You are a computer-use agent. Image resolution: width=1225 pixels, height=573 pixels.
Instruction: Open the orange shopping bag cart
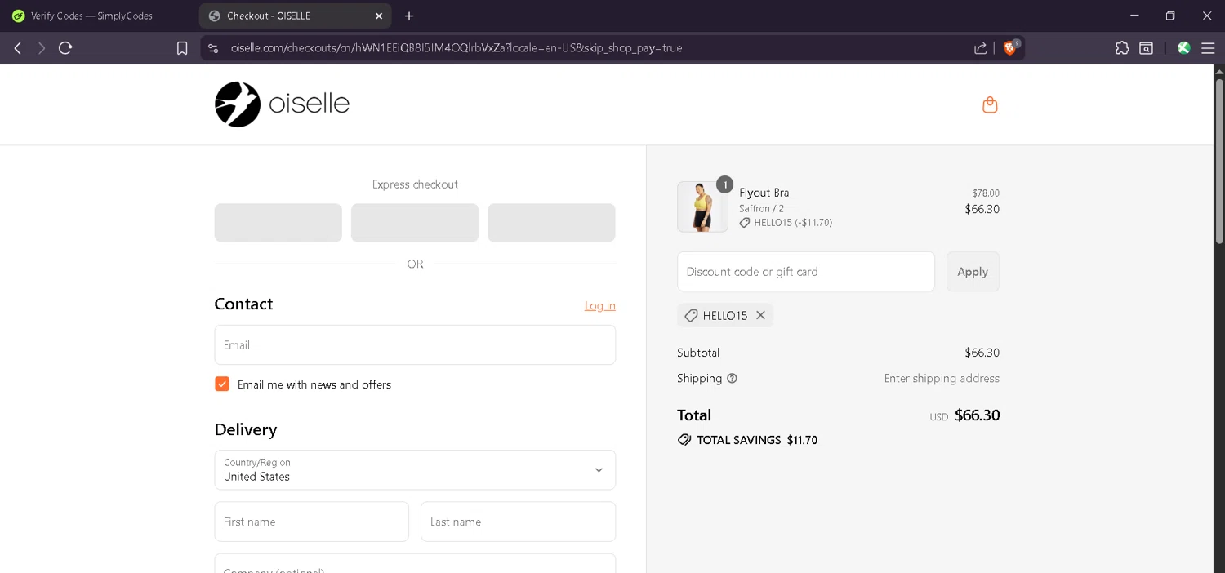(990, 104)
